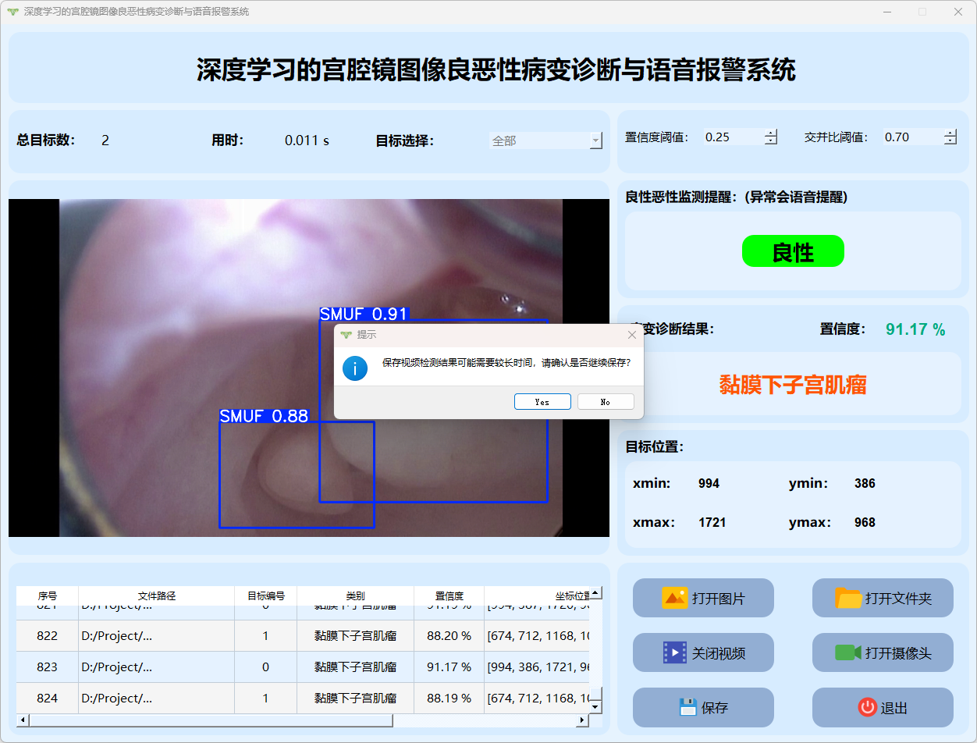
Task: Decrease the 交并比阈值 spinner value
Action: pos(950,141)
